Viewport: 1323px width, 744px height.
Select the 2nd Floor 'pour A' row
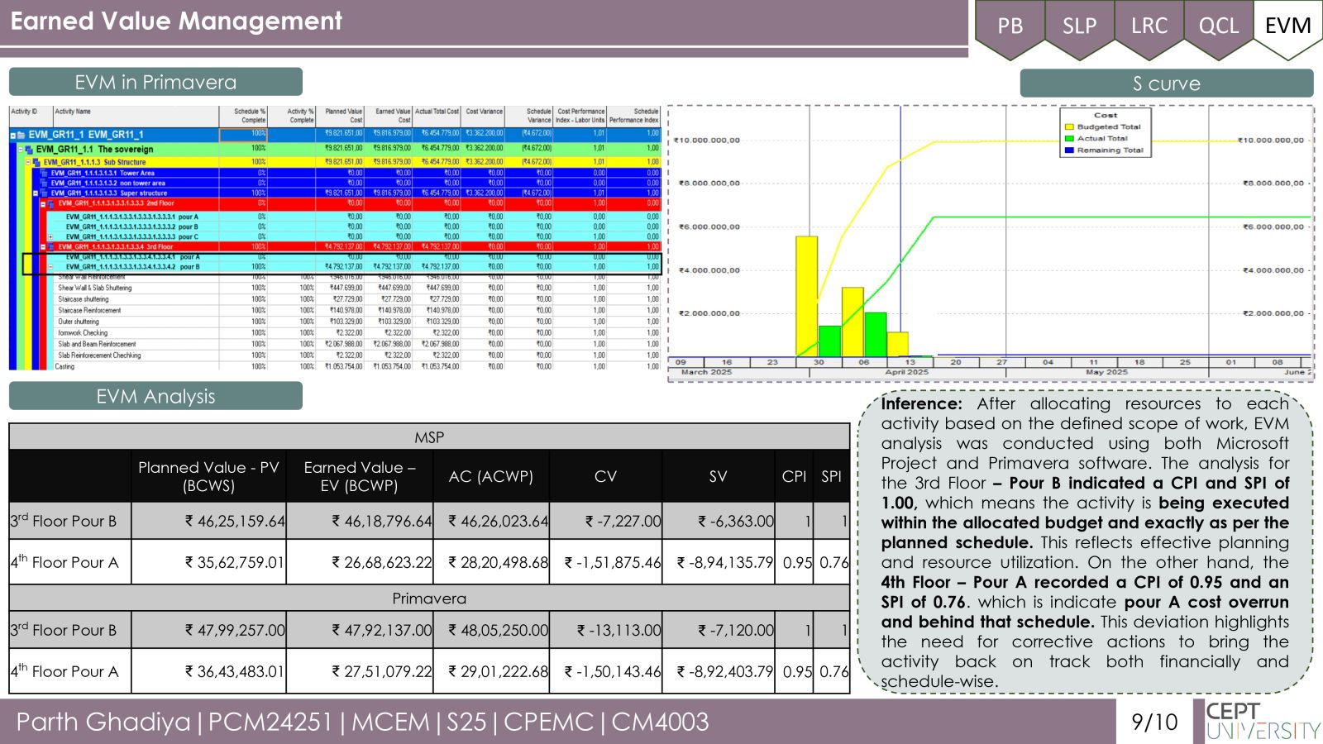(x=356, y=217)
